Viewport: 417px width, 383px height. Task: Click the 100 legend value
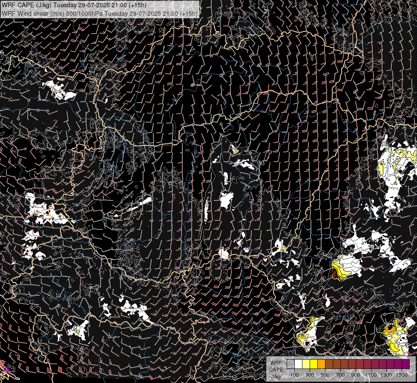[x=294, y=375]
